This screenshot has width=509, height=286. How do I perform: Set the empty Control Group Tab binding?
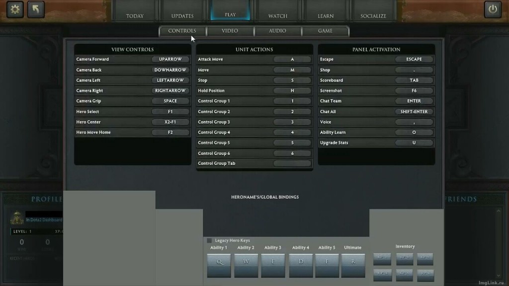point(292,163)
